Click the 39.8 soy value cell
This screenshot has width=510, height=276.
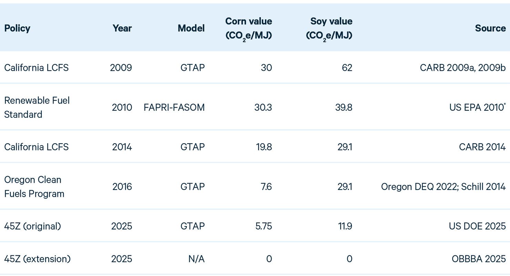tap(344, 107)
